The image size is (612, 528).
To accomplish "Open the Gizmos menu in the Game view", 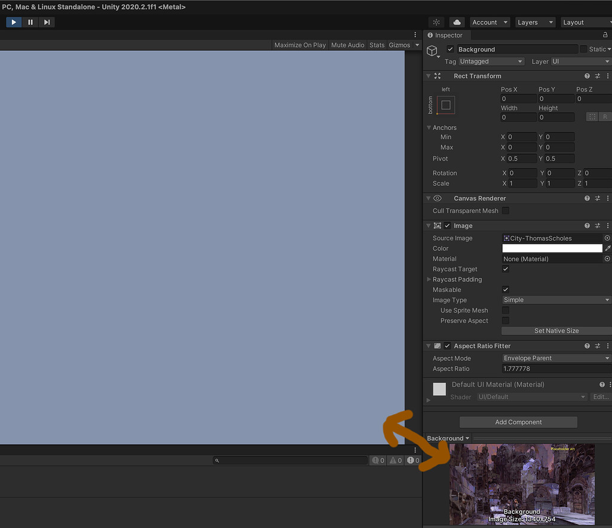I will [x=399, y=45].
